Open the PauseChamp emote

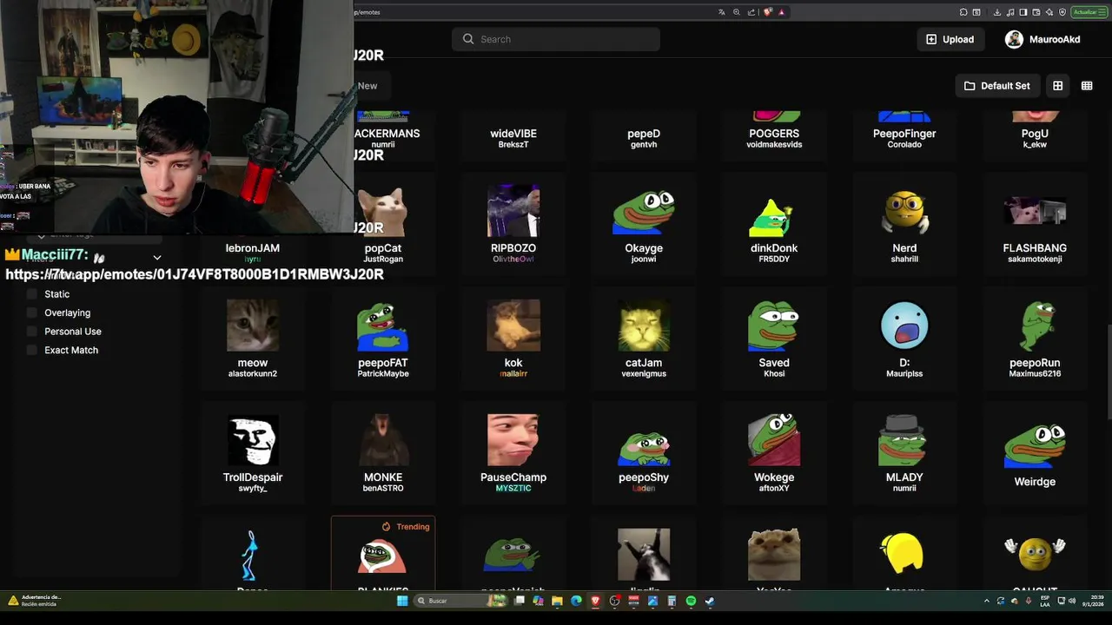513,452
